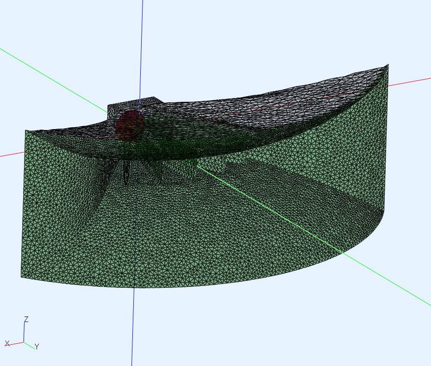Select the red sphere in the mesh
The image size is (431, 366).
130,125
